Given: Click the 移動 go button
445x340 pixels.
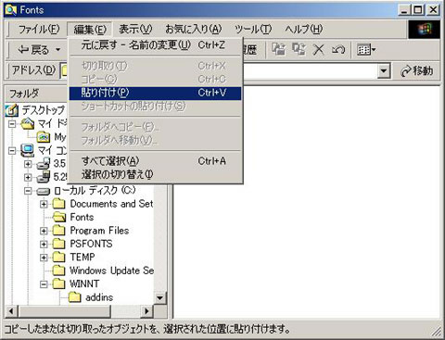Looking at the screenshot, I should click(x=416, y=71).
